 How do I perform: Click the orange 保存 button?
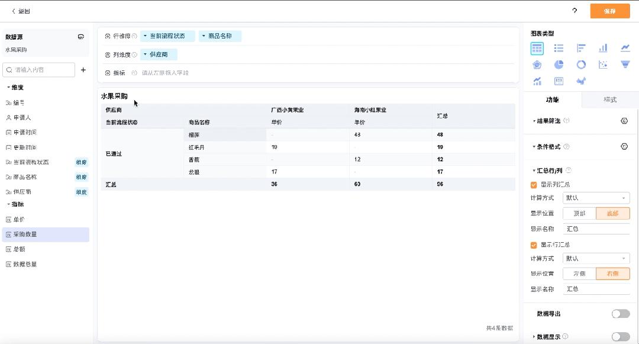point(609,11)
